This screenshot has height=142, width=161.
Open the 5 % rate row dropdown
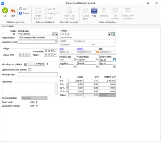tap(67, 84)
